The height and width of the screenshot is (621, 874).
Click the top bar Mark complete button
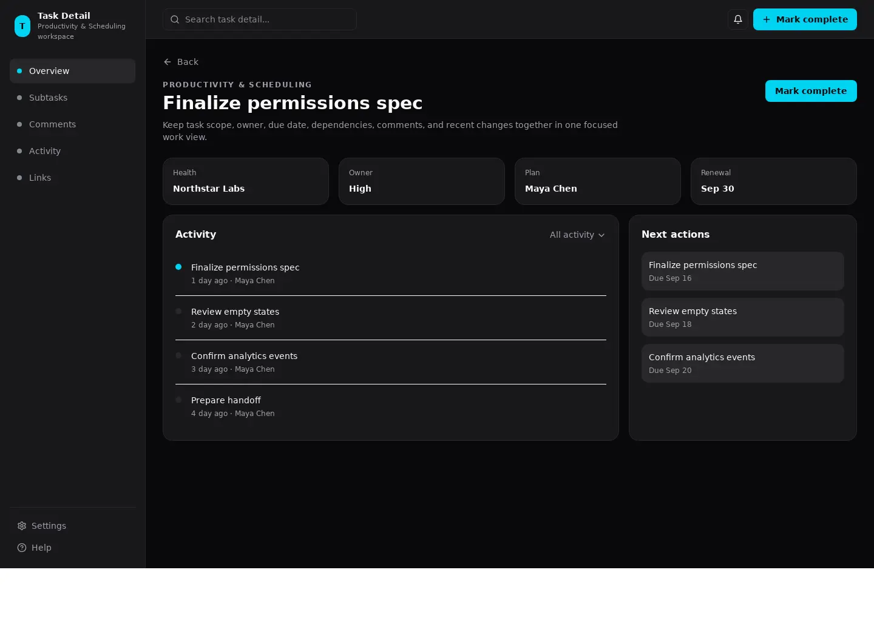pos(805,19)
